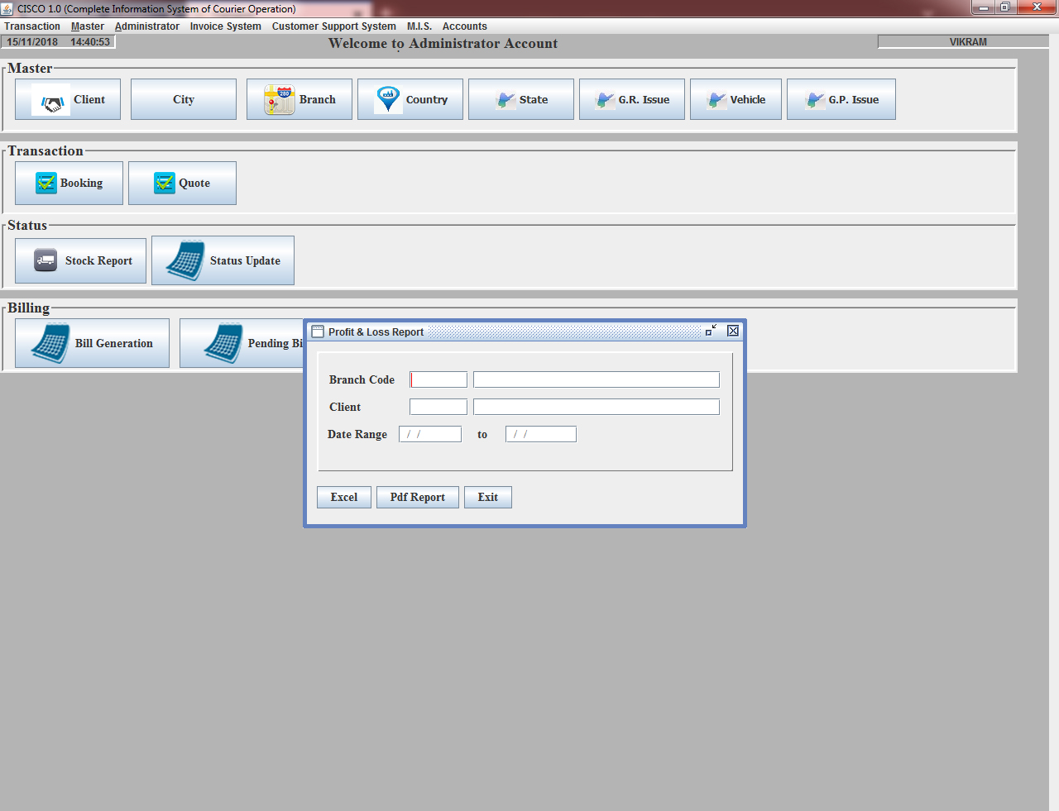Click the handshake icon on Client button
This screenshot has height=811, width=1059.
(x=52, y=100)
